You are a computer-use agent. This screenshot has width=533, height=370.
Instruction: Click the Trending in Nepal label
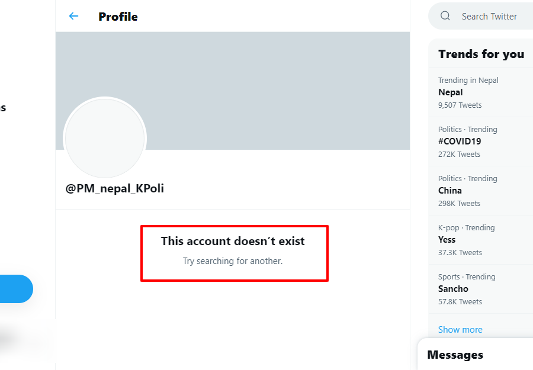tap(468, 81)
